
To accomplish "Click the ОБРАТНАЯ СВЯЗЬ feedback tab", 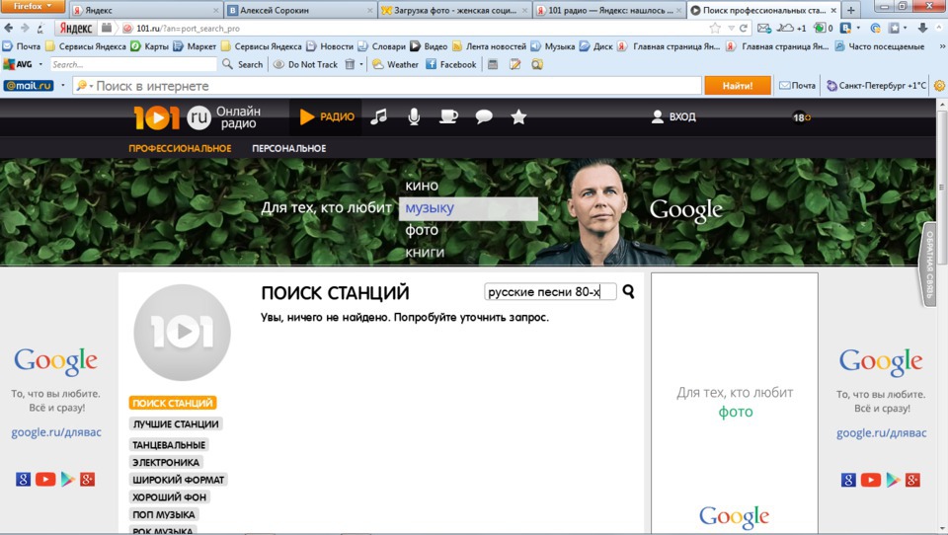I will click(929, 265).
